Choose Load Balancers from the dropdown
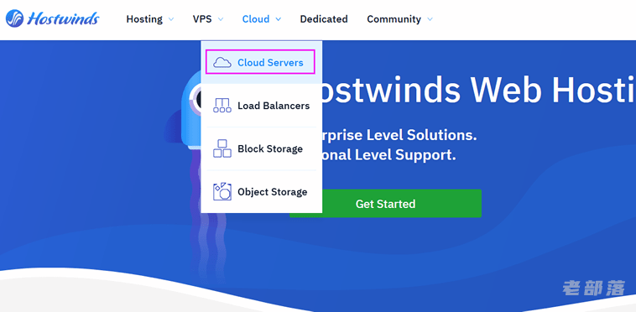 pos(262,106)
